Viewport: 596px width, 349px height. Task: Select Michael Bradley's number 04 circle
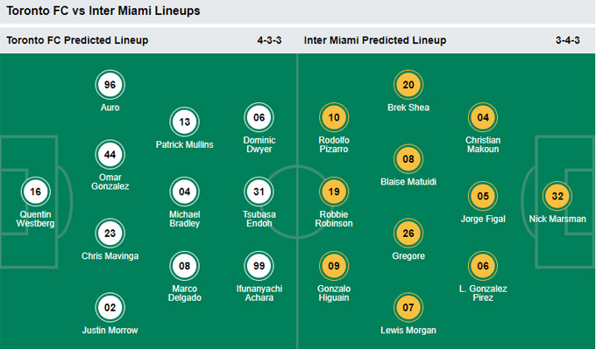pyautogui.click(x=184, y=192)
